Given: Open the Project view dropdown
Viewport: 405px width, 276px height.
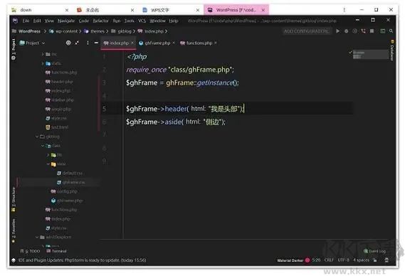Looking at the screenshot, I should [33, 43].
